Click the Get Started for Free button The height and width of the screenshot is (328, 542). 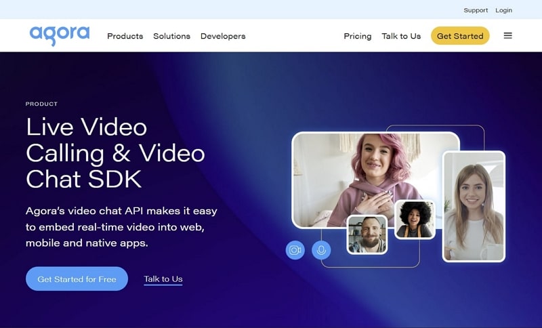[77, 279]
